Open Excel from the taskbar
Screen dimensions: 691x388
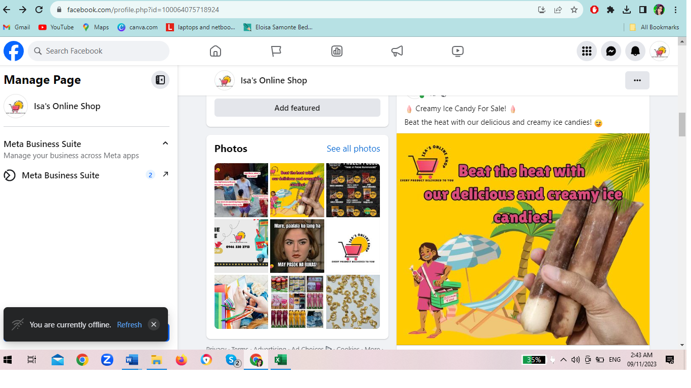coord(280,360)
